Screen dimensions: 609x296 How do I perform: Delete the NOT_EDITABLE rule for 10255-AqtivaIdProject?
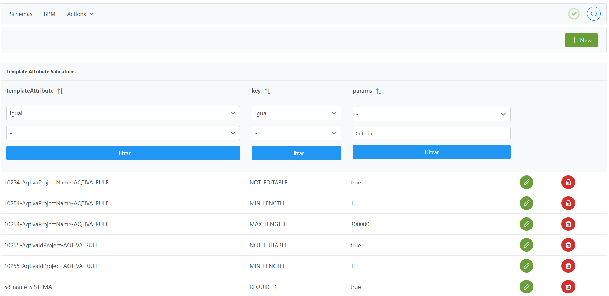pos(568,245)
